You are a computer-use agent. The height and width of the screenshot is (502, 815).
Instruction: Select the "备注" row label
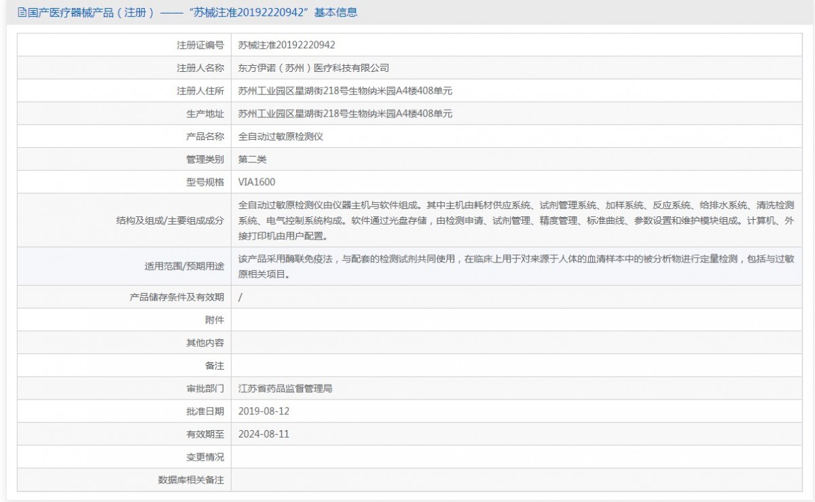215,366
